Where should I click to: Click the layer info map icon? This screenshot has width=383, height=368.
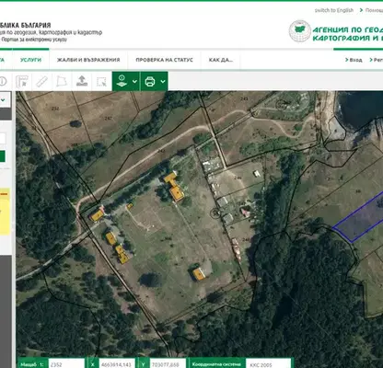click(122, 81)
